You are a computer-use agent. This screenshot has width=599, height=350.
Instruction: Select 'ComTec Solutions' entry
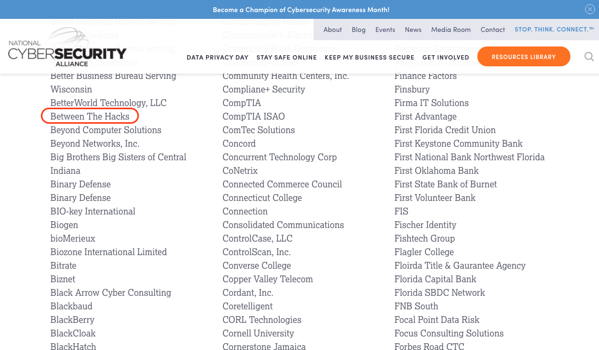click(x=259, y=130)
